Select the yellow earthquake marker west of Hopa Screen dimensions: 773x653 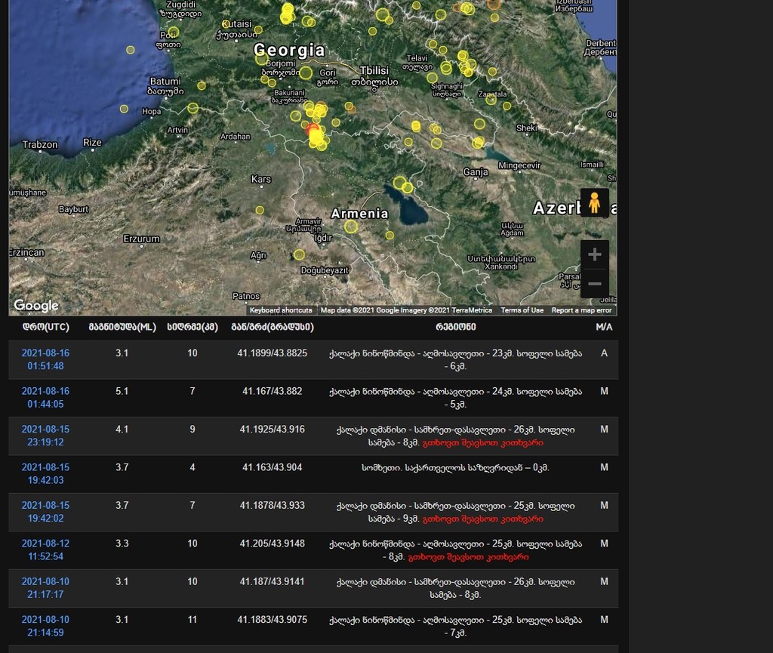click(124, 109)
